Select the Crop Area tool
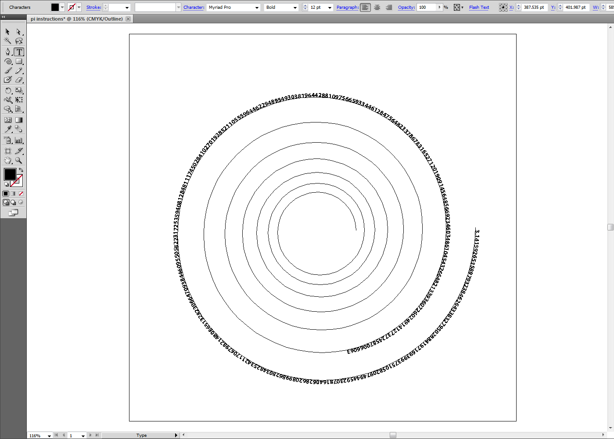The height and width of the screenshot is (439, 614). pos(7,151)
